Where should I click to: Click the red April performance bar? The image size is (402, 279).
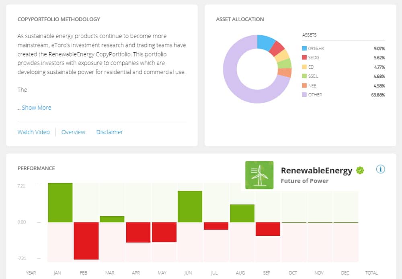coord(138,232)
